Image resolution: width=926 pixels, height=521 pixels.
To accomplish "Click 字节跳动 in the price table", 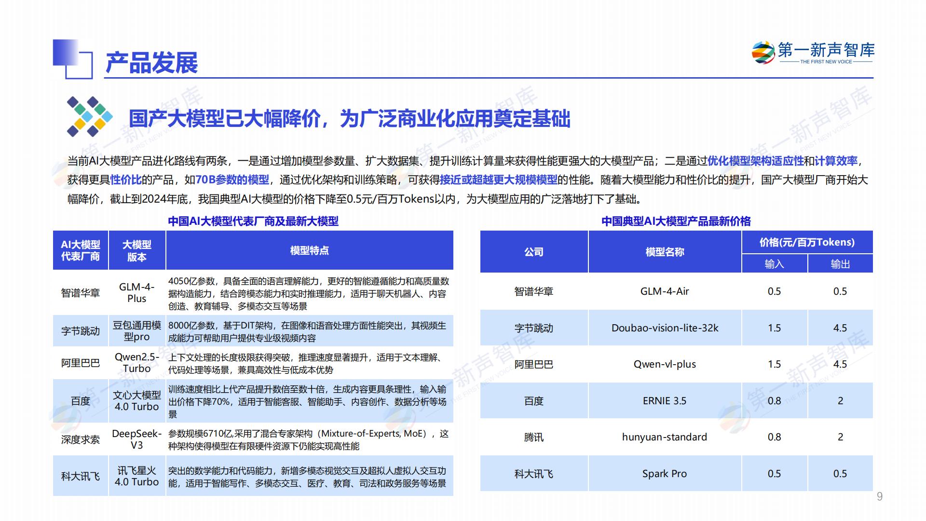I will [534, 328].
